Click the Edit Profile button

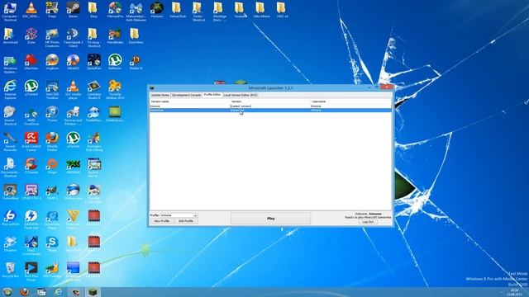[185, 221]
